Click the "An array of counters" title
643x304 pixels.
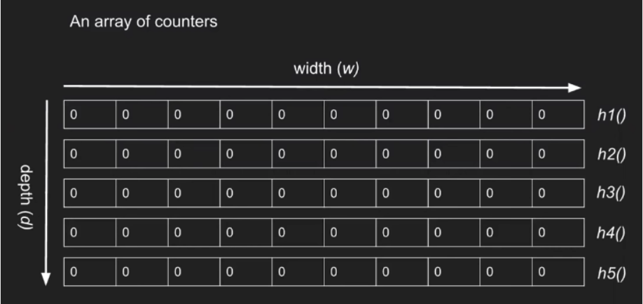tap(143, 22)
